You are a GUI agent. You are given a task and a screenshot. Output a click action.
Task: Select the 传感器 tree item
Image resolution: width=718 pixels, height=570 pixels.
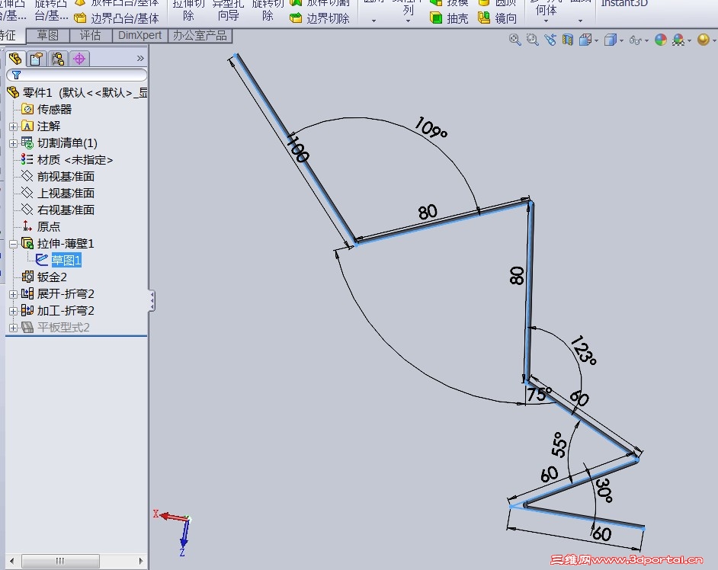(46, 110)
